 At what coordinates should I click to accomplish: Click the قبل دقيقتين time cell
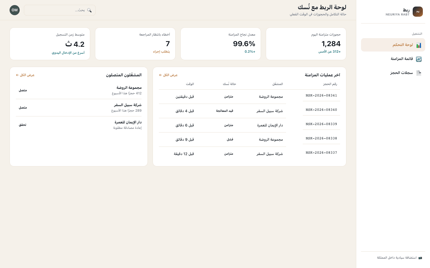(x=185, y=97)
